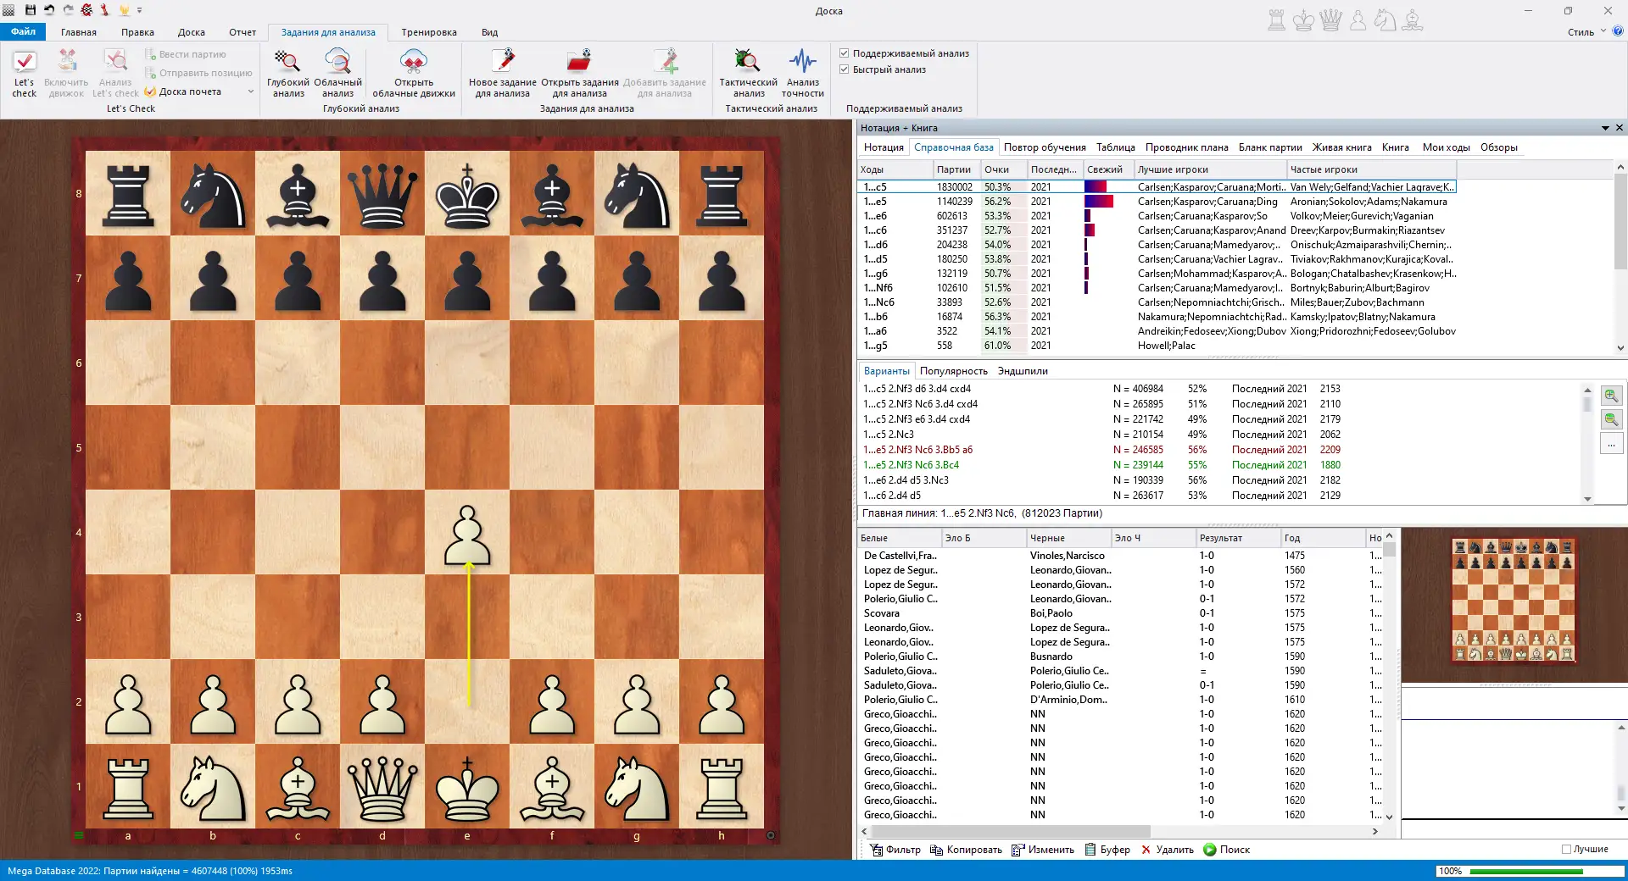
Task: Open Облачный анализ cloud analysis
Action: click(337, 62)
